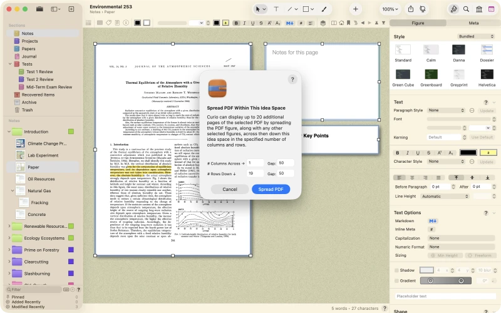Screen dimensions: 501x313
Task: Click the Text Options help icon
Action: (486, 213)
